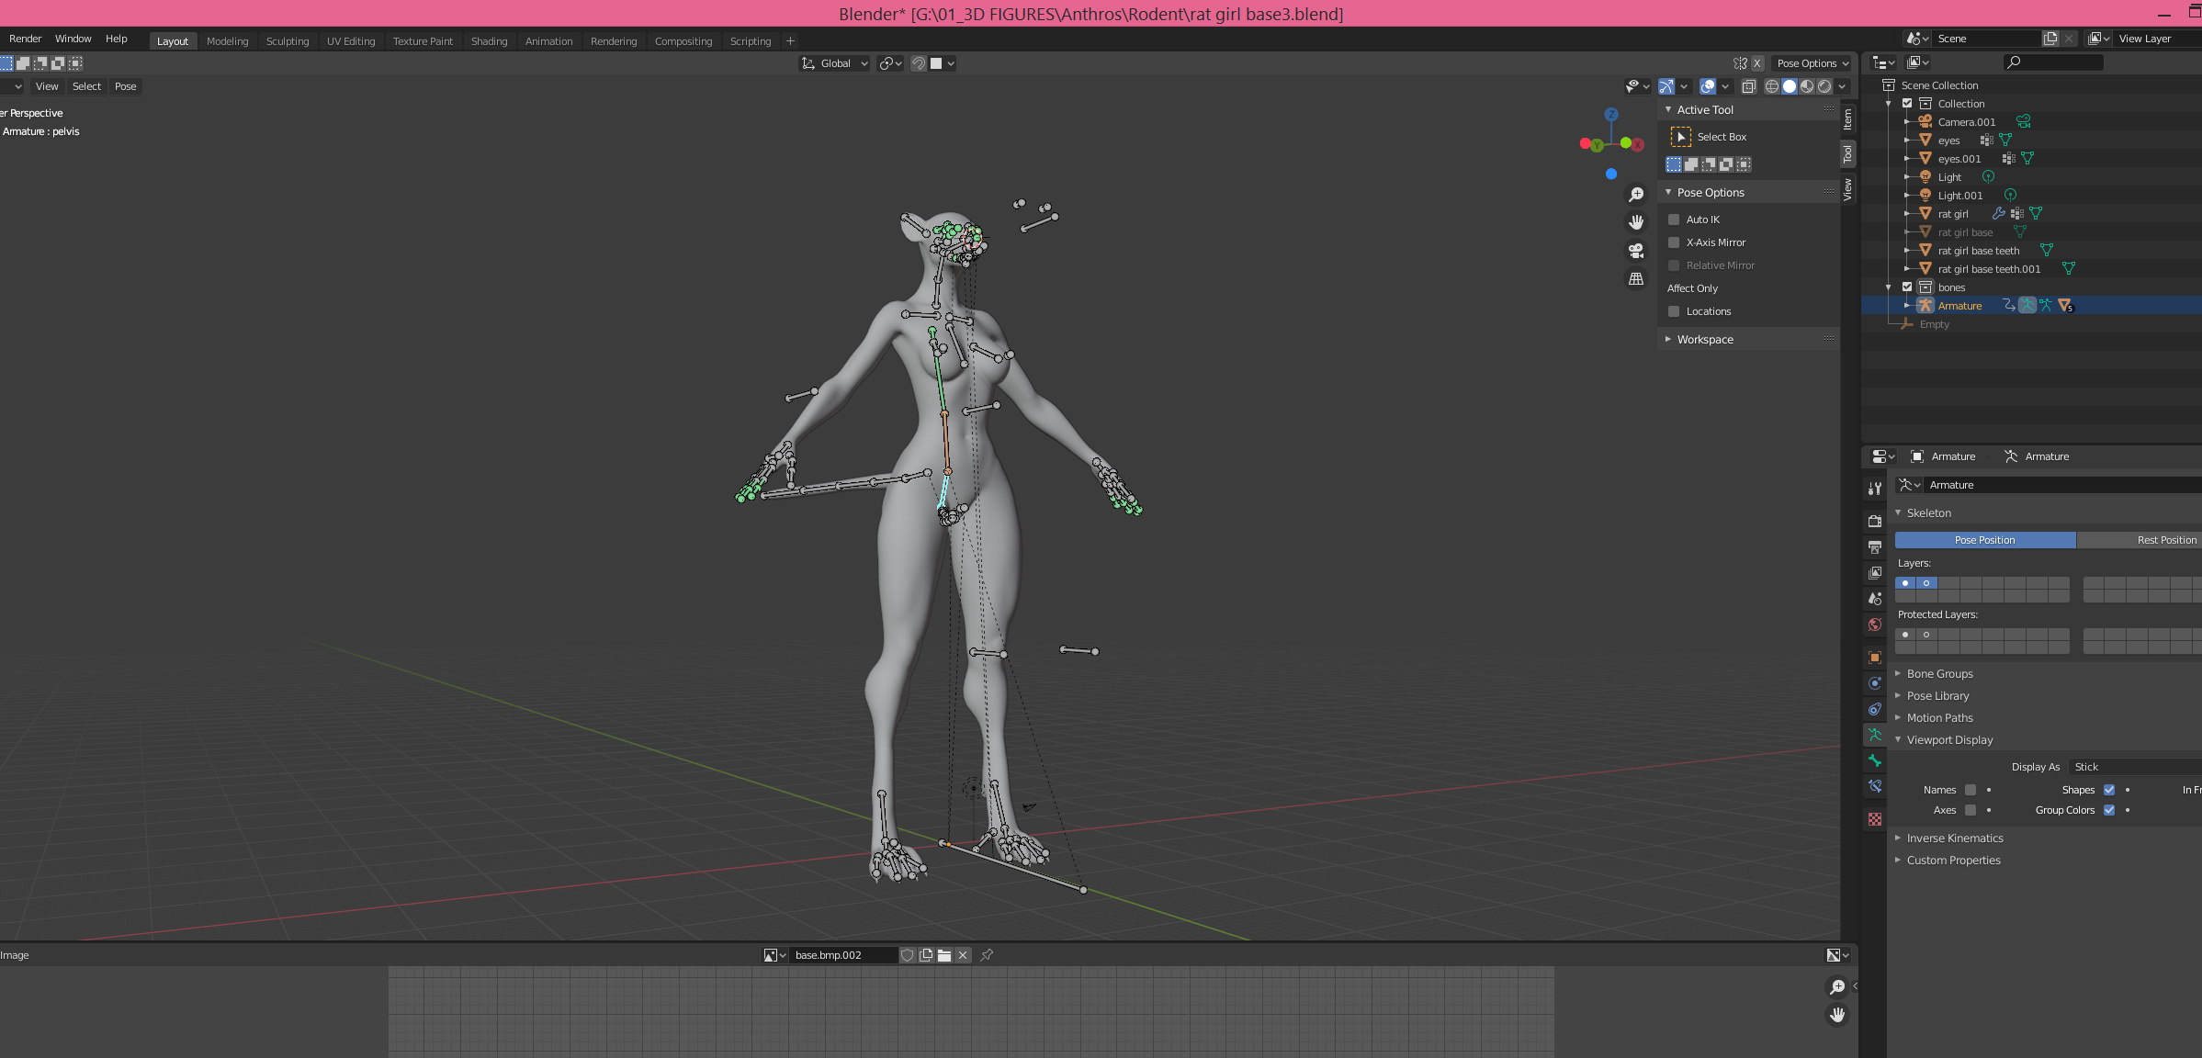Select solid viewport shading mode
The height and width of the screenshot is (1058, 2202).
[x=1790, y=86]
